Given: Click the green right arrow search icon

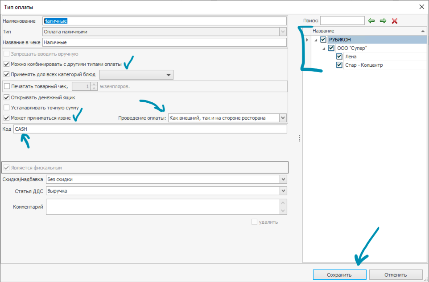Looking at the screenshot, I should (x=383, y=21).
